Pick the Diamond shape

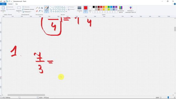(53, 9)
